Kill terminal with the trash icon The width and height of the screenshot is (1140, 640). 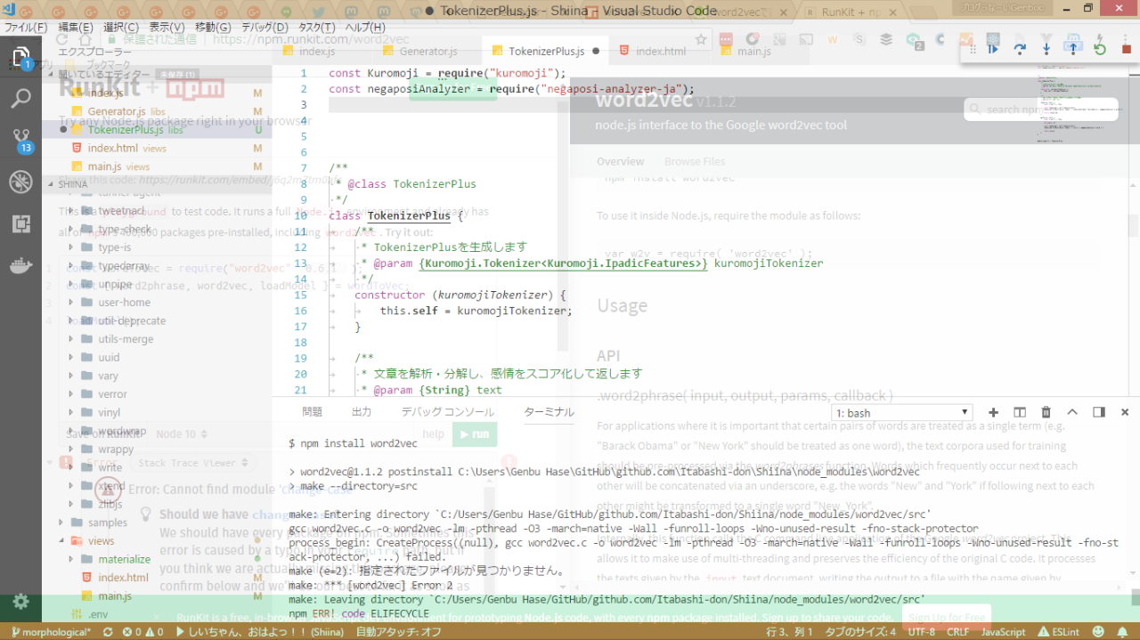point(1046,412)
